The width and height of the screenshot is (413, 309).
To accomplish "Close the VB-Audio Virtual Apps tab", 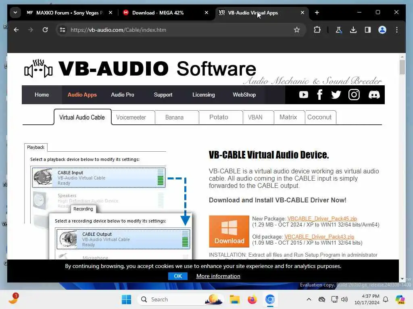I will pos(302,12).
